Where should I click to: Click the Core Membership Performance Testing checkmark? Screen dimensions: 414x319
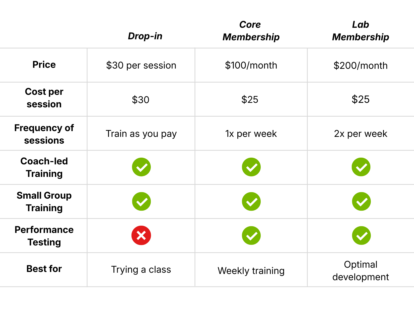251,235
